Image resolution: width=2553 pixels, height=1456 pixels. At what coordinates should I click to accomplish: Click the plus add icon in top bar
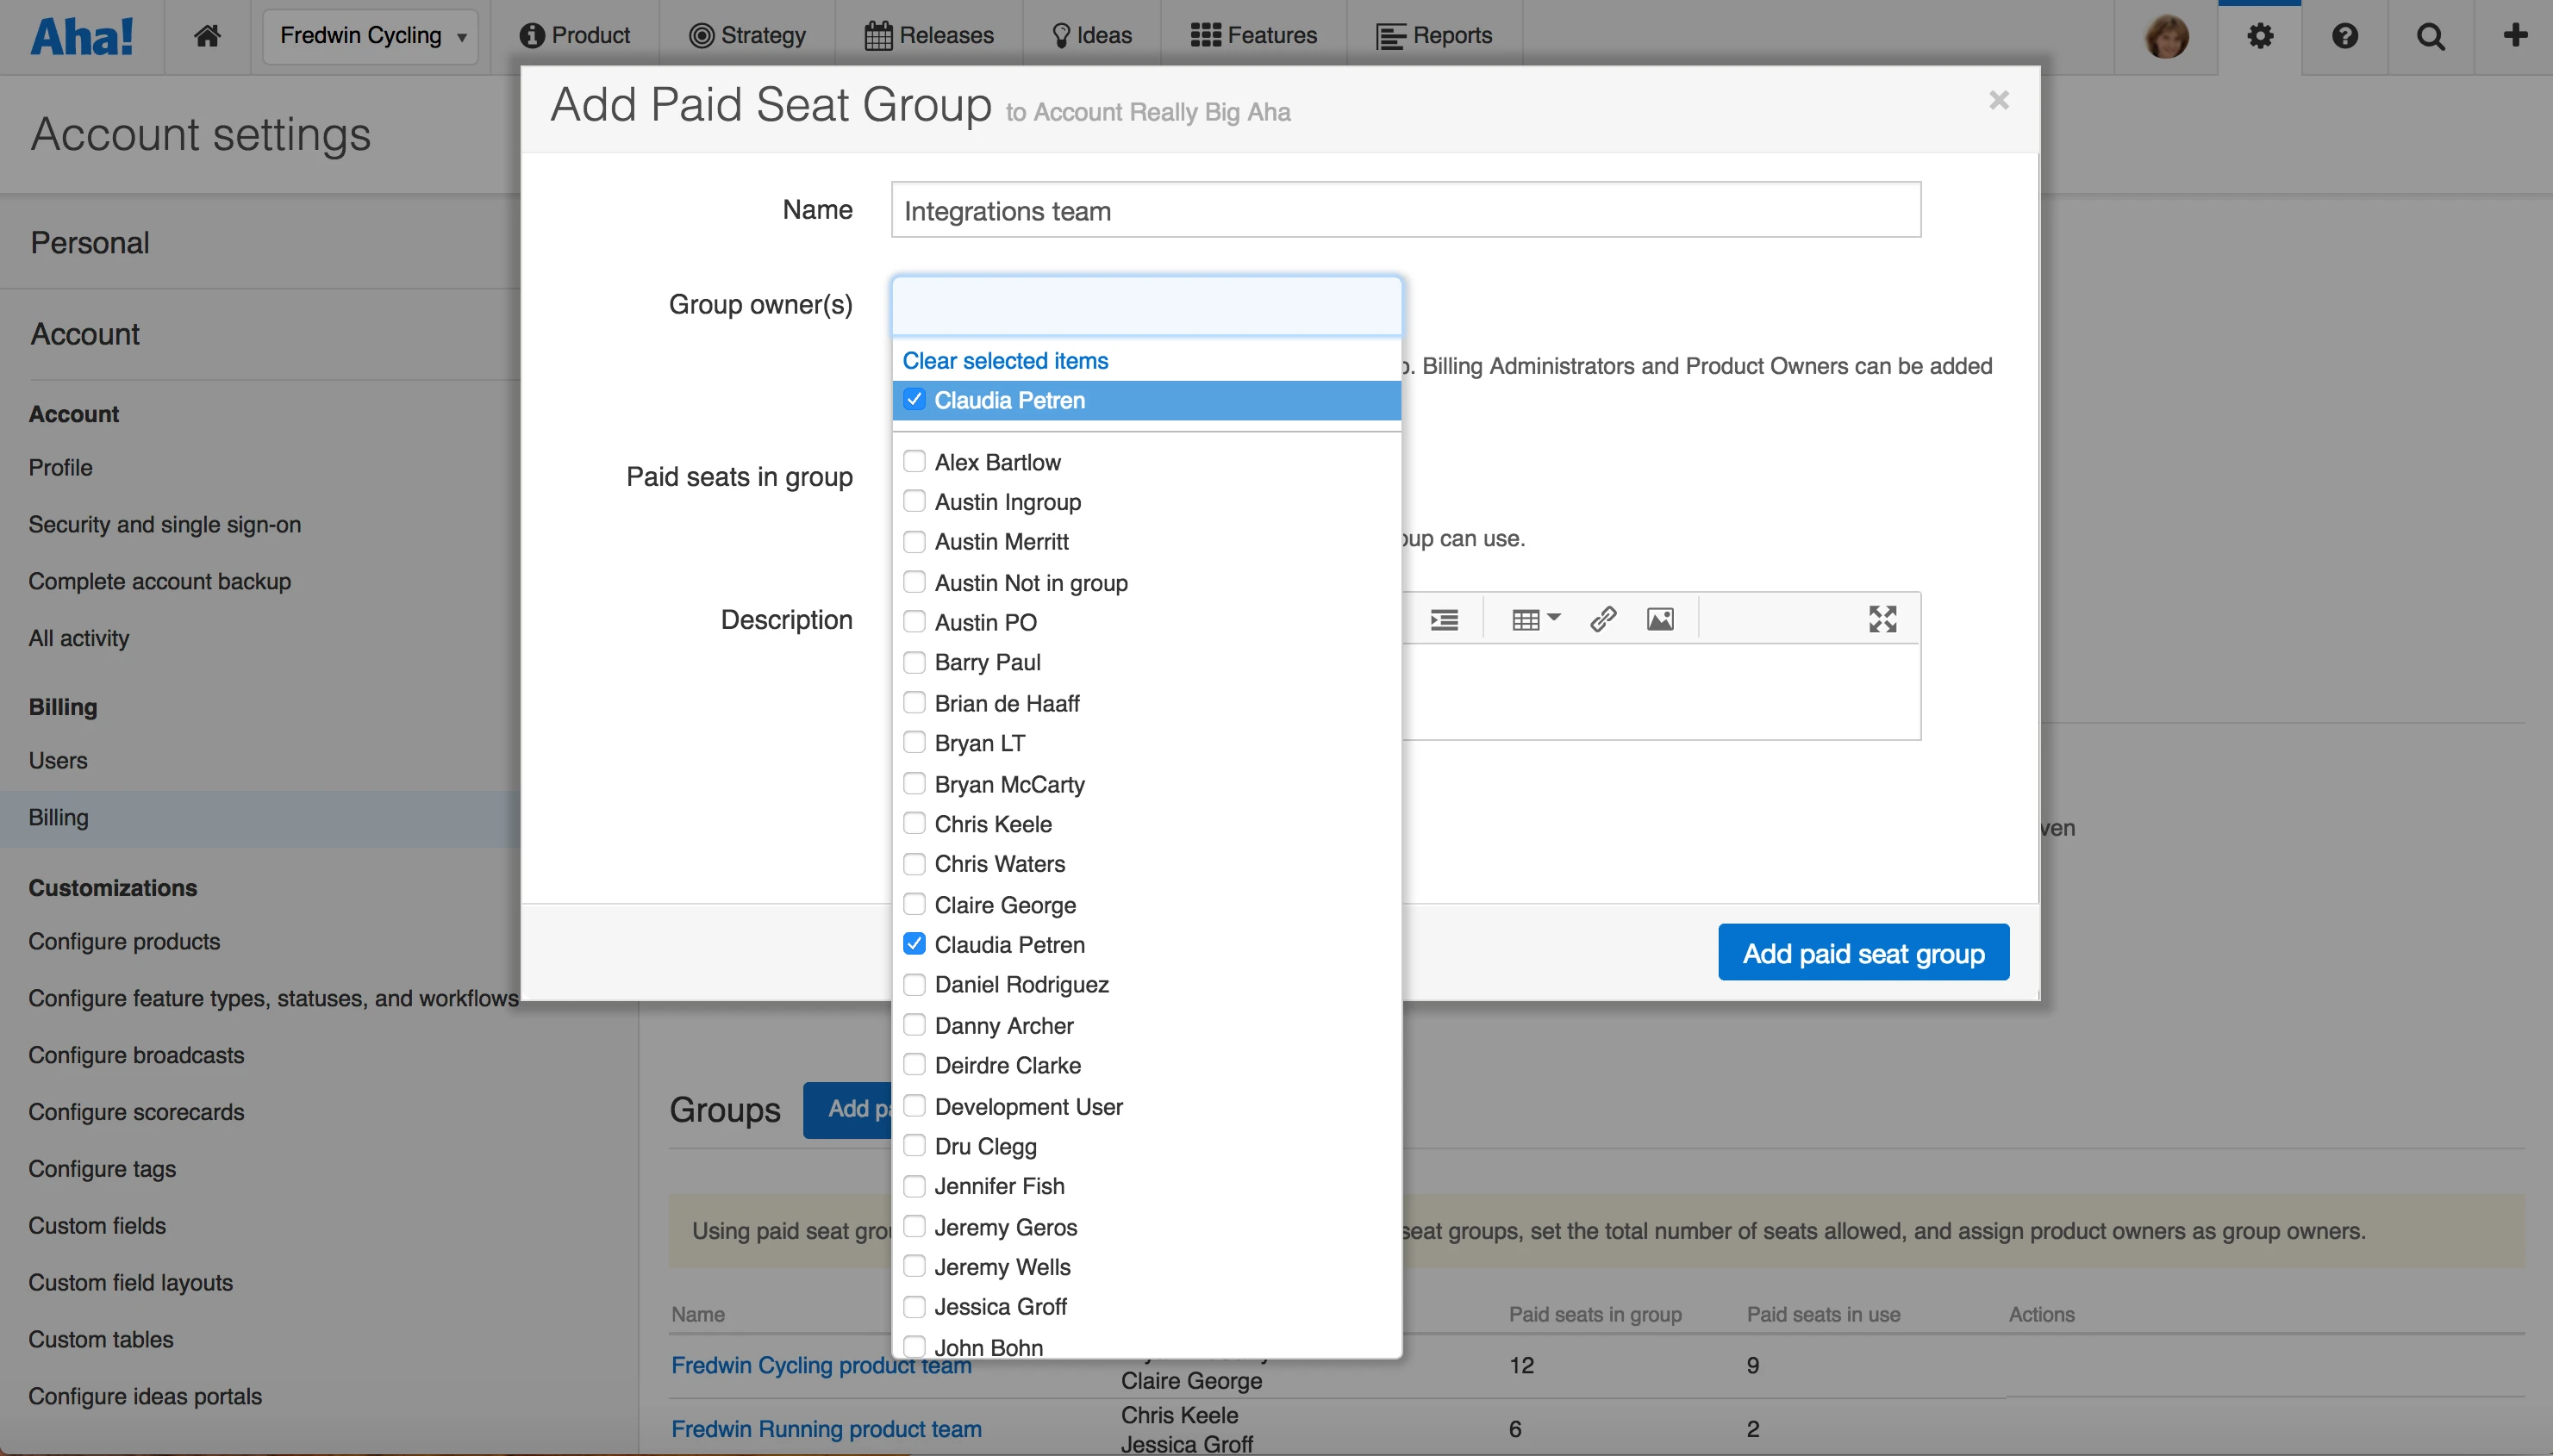point(2515,36)
